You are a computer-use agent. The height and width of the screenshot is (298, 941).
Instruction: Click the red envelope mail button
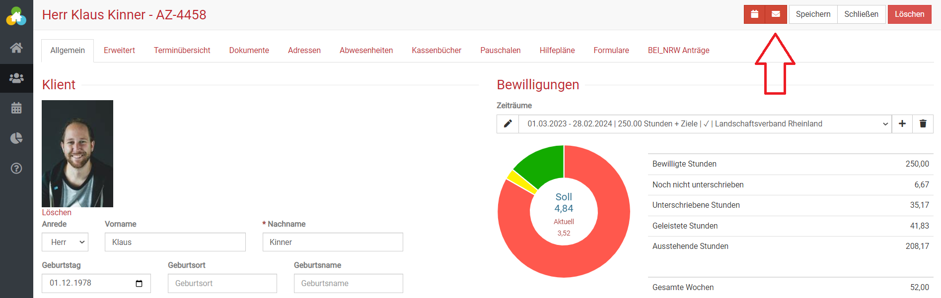tap(776, 14)
